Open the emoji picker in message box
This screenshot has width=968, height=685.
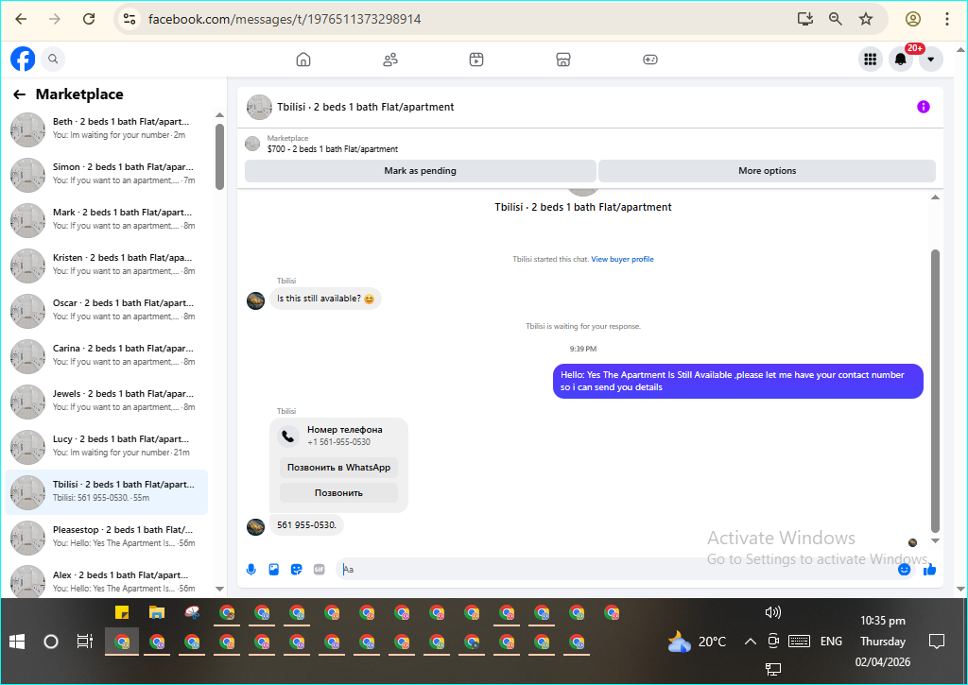pos(904,569)
